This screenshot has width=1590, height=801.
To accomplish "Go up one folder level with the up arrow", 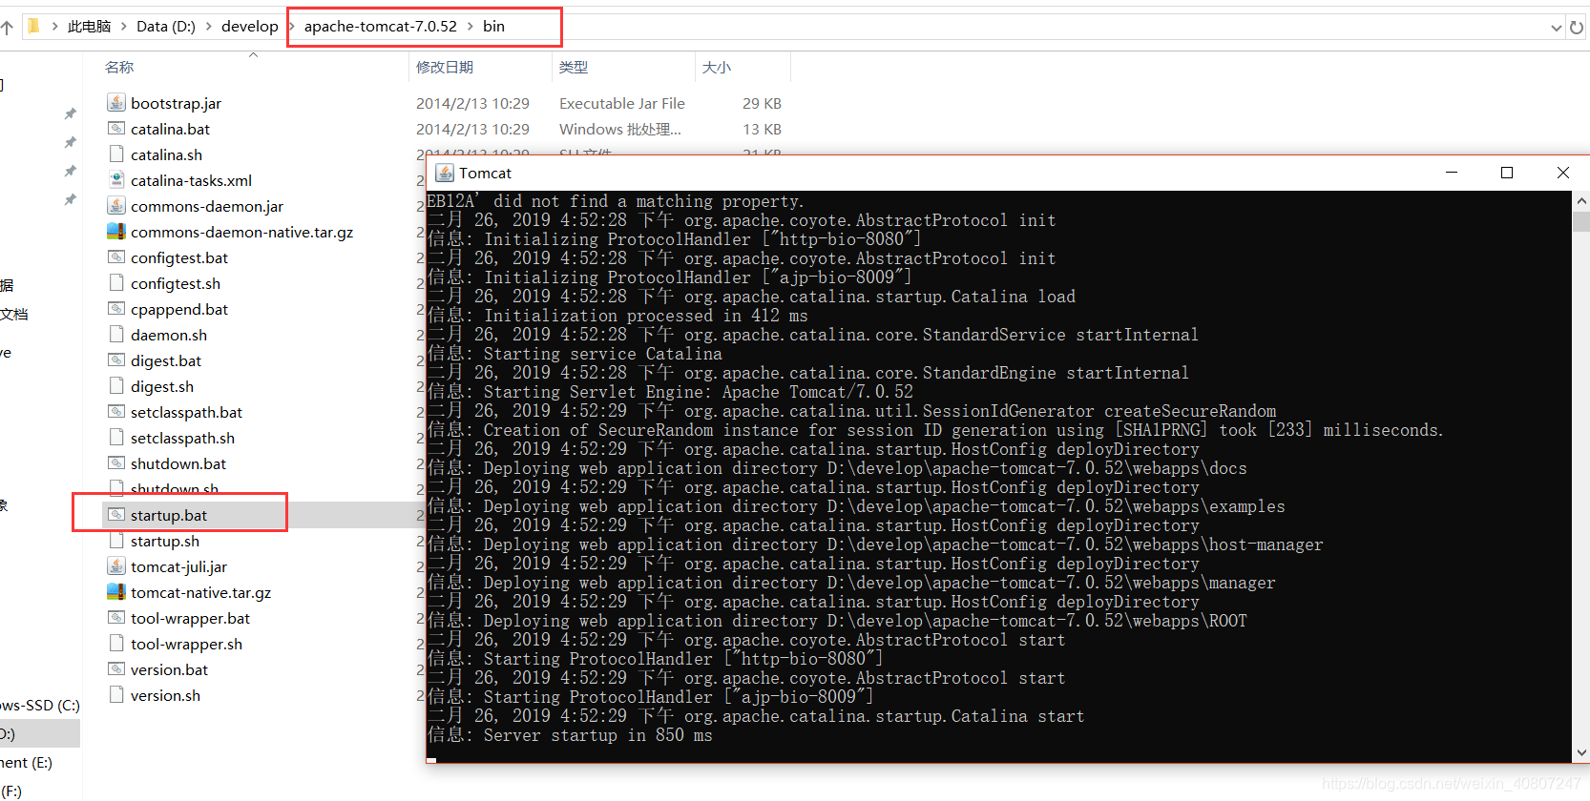I will point(7,27).
